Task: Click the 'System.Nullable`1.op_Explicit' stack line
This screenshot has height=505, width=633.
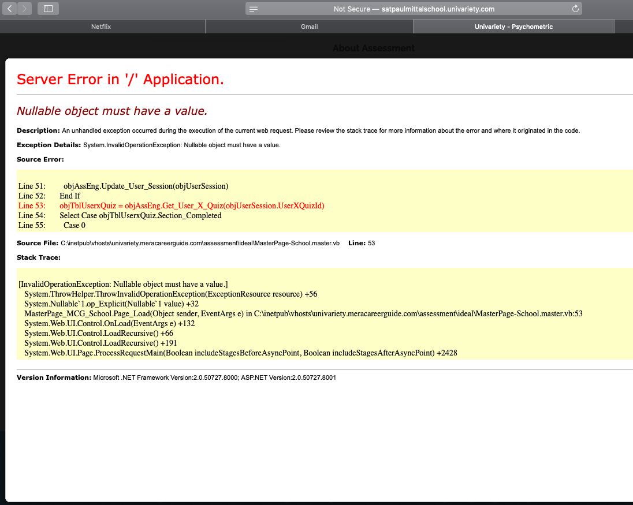Action: pos(111,304)
